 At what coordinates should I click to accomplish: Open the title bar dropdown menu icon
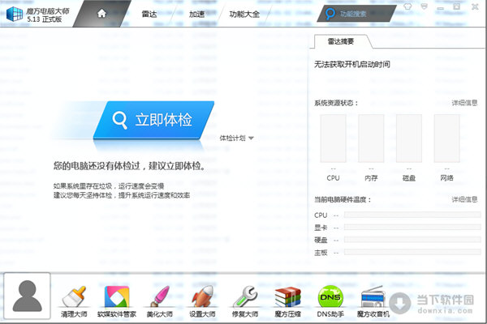pos(425,6)
